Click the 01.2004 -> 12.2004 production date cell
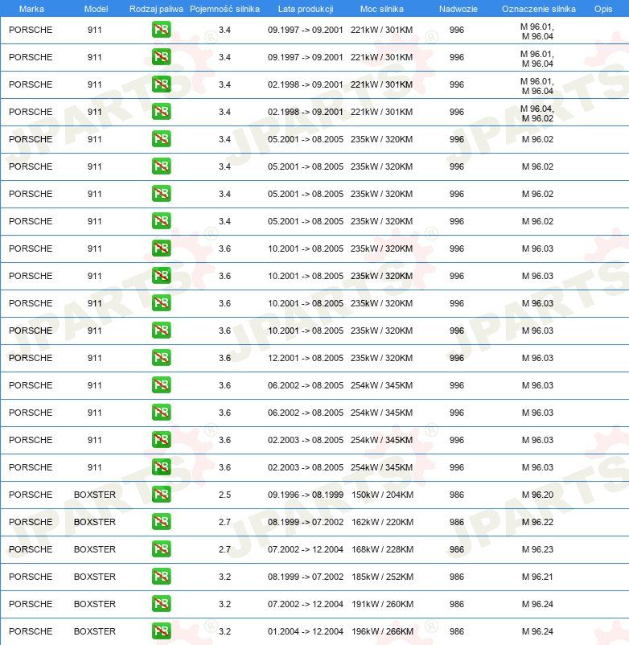 click(x=305, y=631)
